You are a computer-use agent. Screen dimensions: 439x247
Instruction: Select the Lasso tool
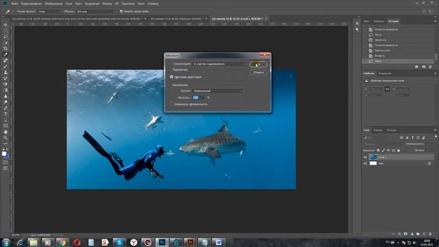click(x=5, y=36)
